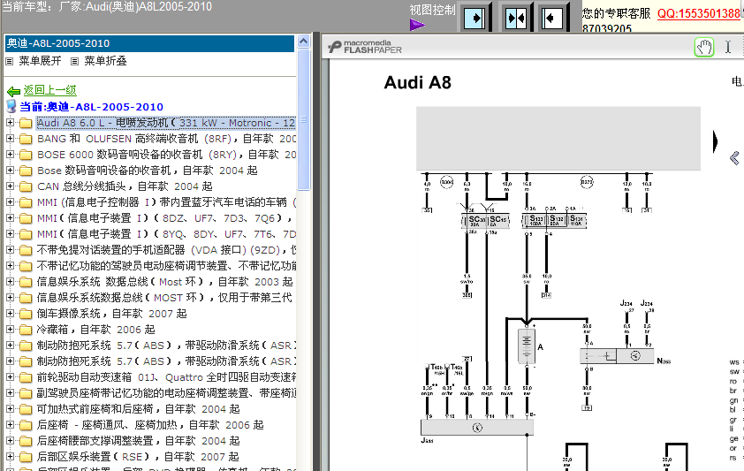
Task: Select the hand pan tool in FlashPaper
Action: point(703,48)
